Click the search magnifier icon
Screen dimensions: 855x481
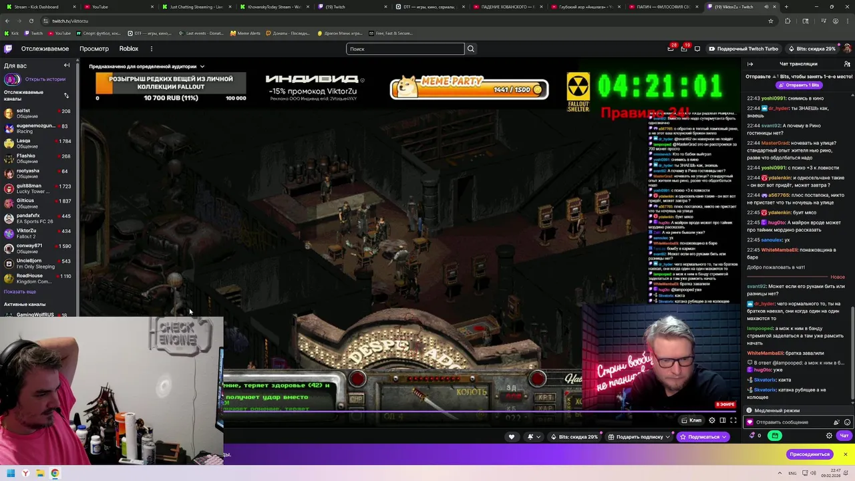click(471, 49)
